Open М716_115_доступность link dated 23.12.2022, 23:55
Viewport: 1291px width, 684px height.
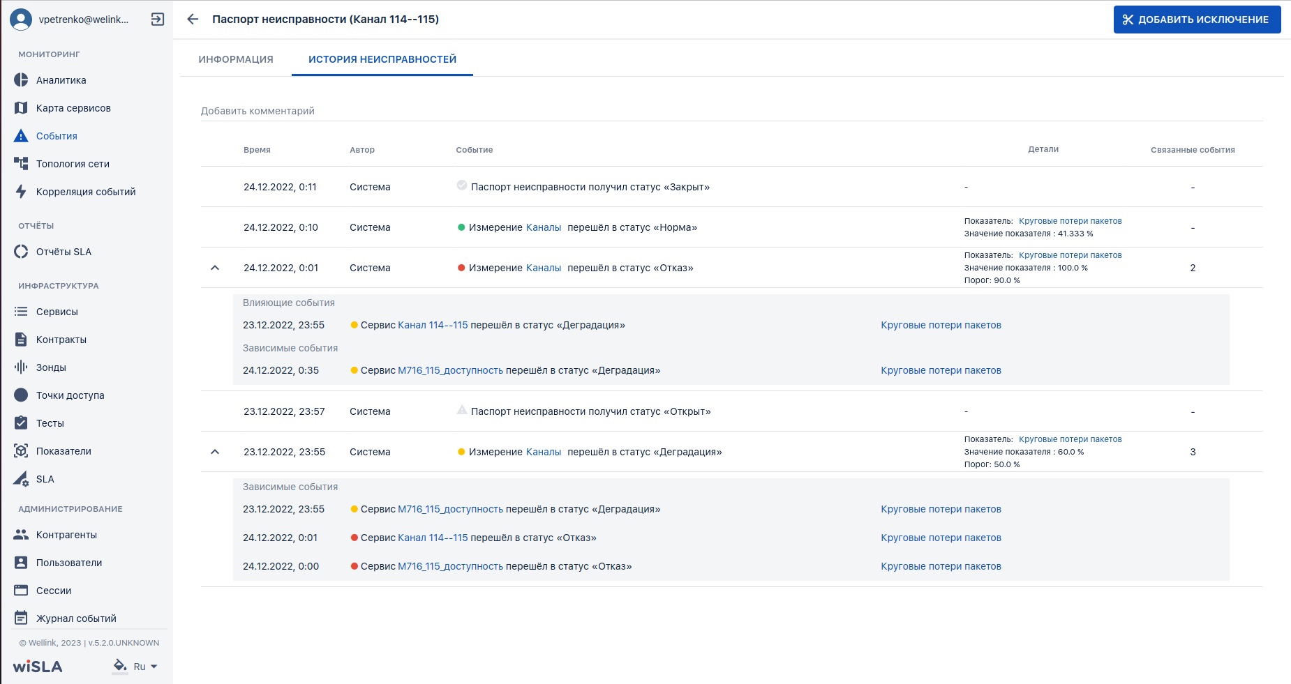[450, 509]
